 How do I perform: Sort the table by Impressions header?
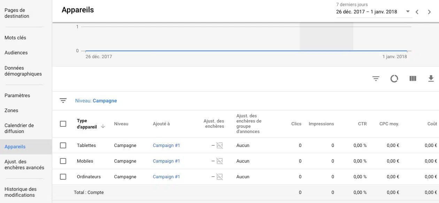click(x=321, y=124)
